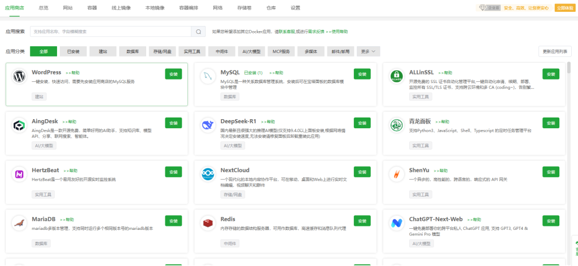Open WordPress >>帮助 link

[72, 73]
